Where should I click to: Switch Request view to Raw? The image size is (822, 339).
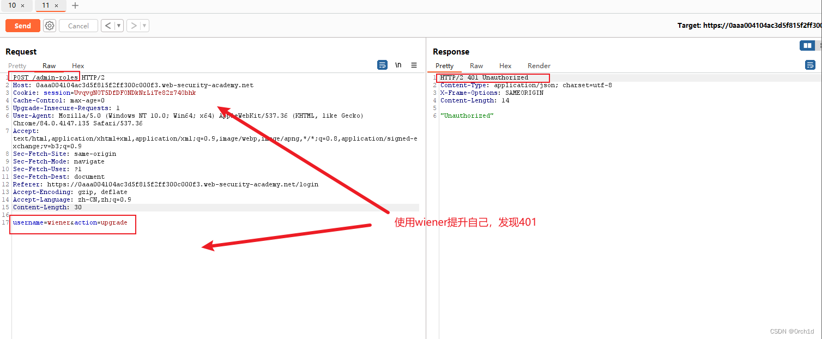[49, 65]
